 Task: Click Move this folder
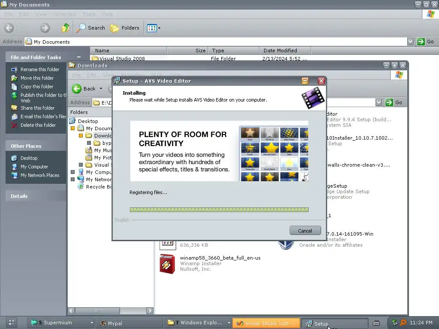tap(37, 78)
